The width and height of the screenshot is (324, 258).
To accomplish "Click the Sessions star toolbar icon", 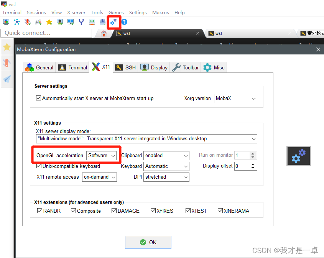I will pyautogui.click(x=49, y=22).
